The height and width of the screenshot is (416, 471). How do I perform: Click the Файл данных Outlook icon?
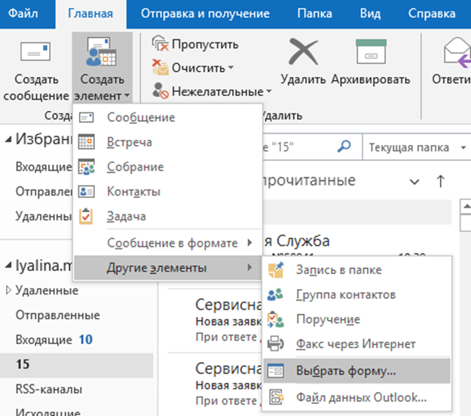coord(276,397)
